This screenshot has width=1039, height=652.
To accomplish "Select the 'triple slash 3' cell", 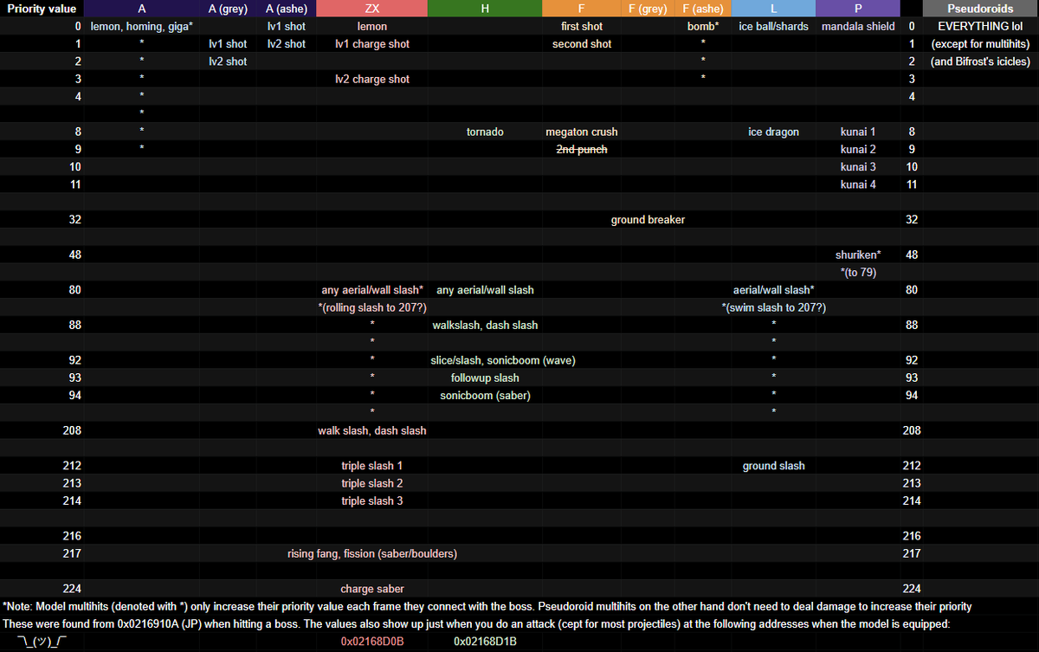I will coord(371,501).
